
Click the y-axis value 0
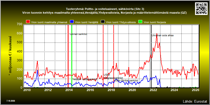point(21,88)
